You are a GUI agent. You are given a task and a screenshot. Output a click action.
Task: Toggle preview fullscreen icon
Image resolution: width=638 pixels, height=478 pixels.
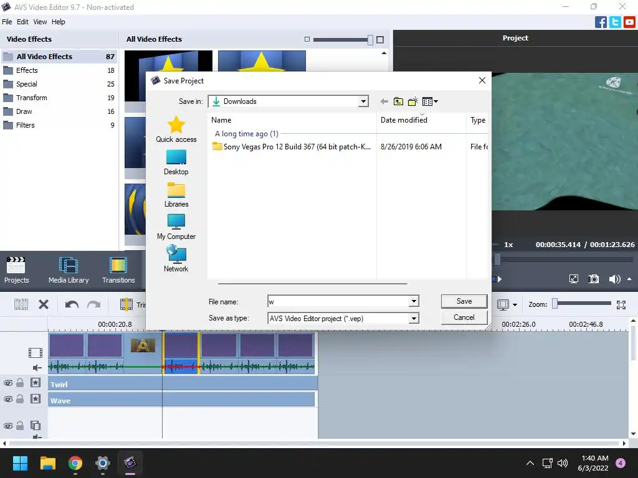coord(574,279)
